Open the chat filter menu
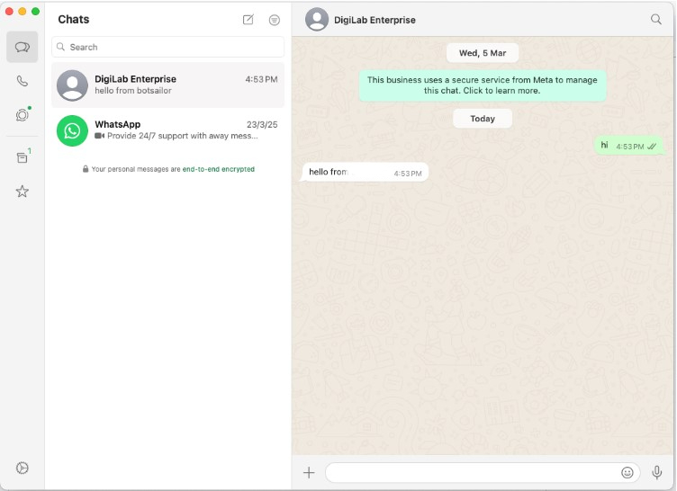The width and height of the screenshot is (677, 491). (x=275, y=20)
